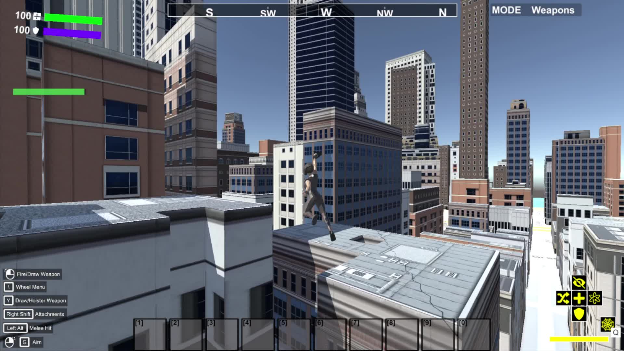Select the yellow plus power icon
The image size is (624, 351).
coord(579,298)
